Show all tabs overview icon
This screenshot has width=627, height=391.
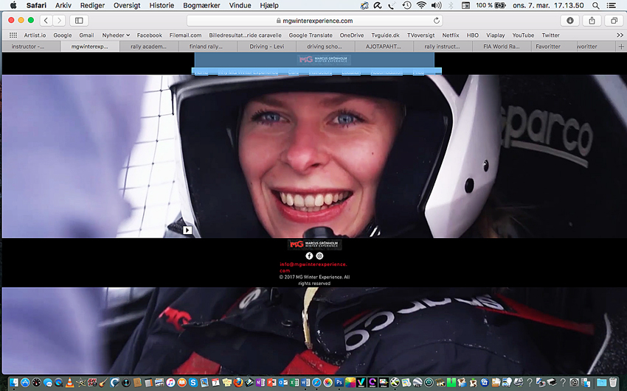614,21
